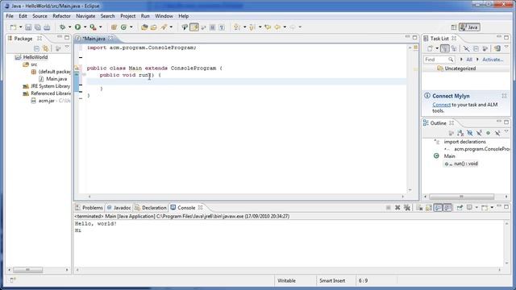Click Remove Launch X icon in Console

pyautogui.click(x=397, y=208)
